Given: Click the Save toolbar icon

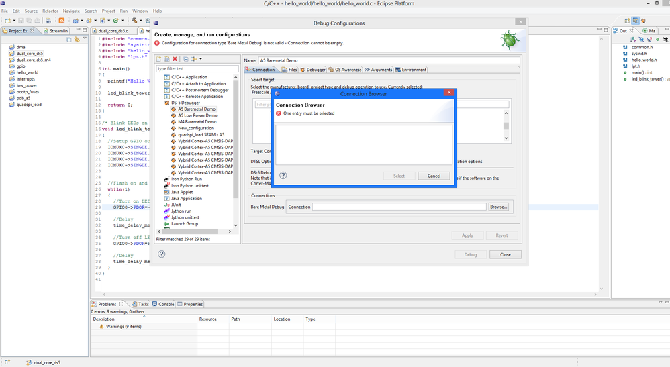Looking at the screenshot, I should pos(21,21).
